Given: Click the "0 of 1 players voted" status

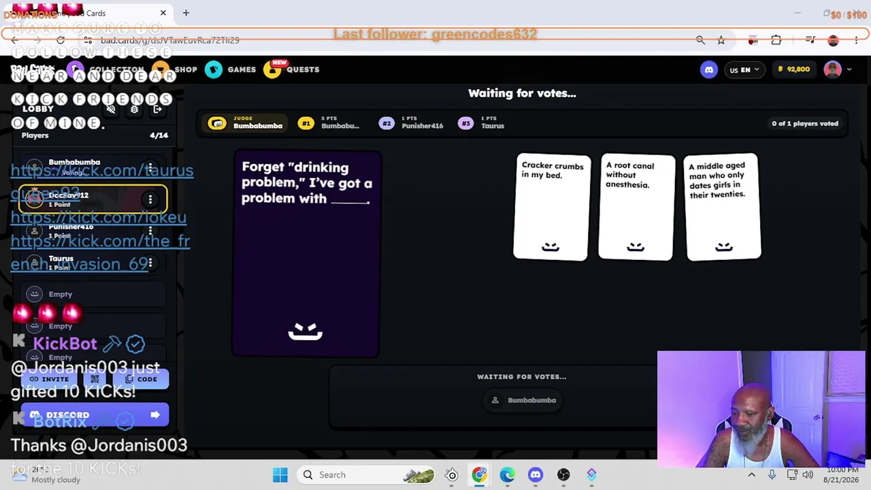Looking at the screenshot, I should point(805,123).
